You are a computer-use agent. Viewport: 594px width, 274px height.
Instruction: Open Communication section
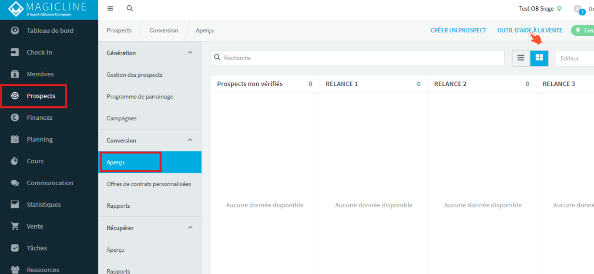pyautogui.click(x=50, y=183)
